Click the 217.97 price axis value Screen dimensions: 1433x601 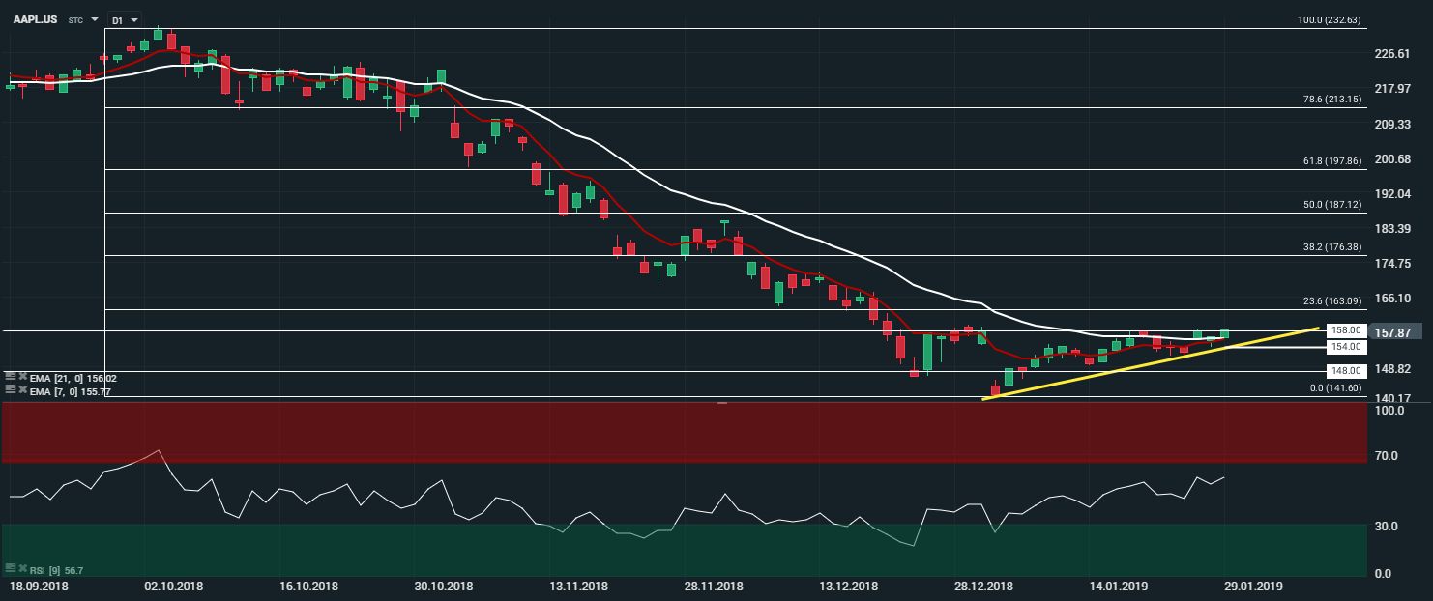[x=1392, y=89]
